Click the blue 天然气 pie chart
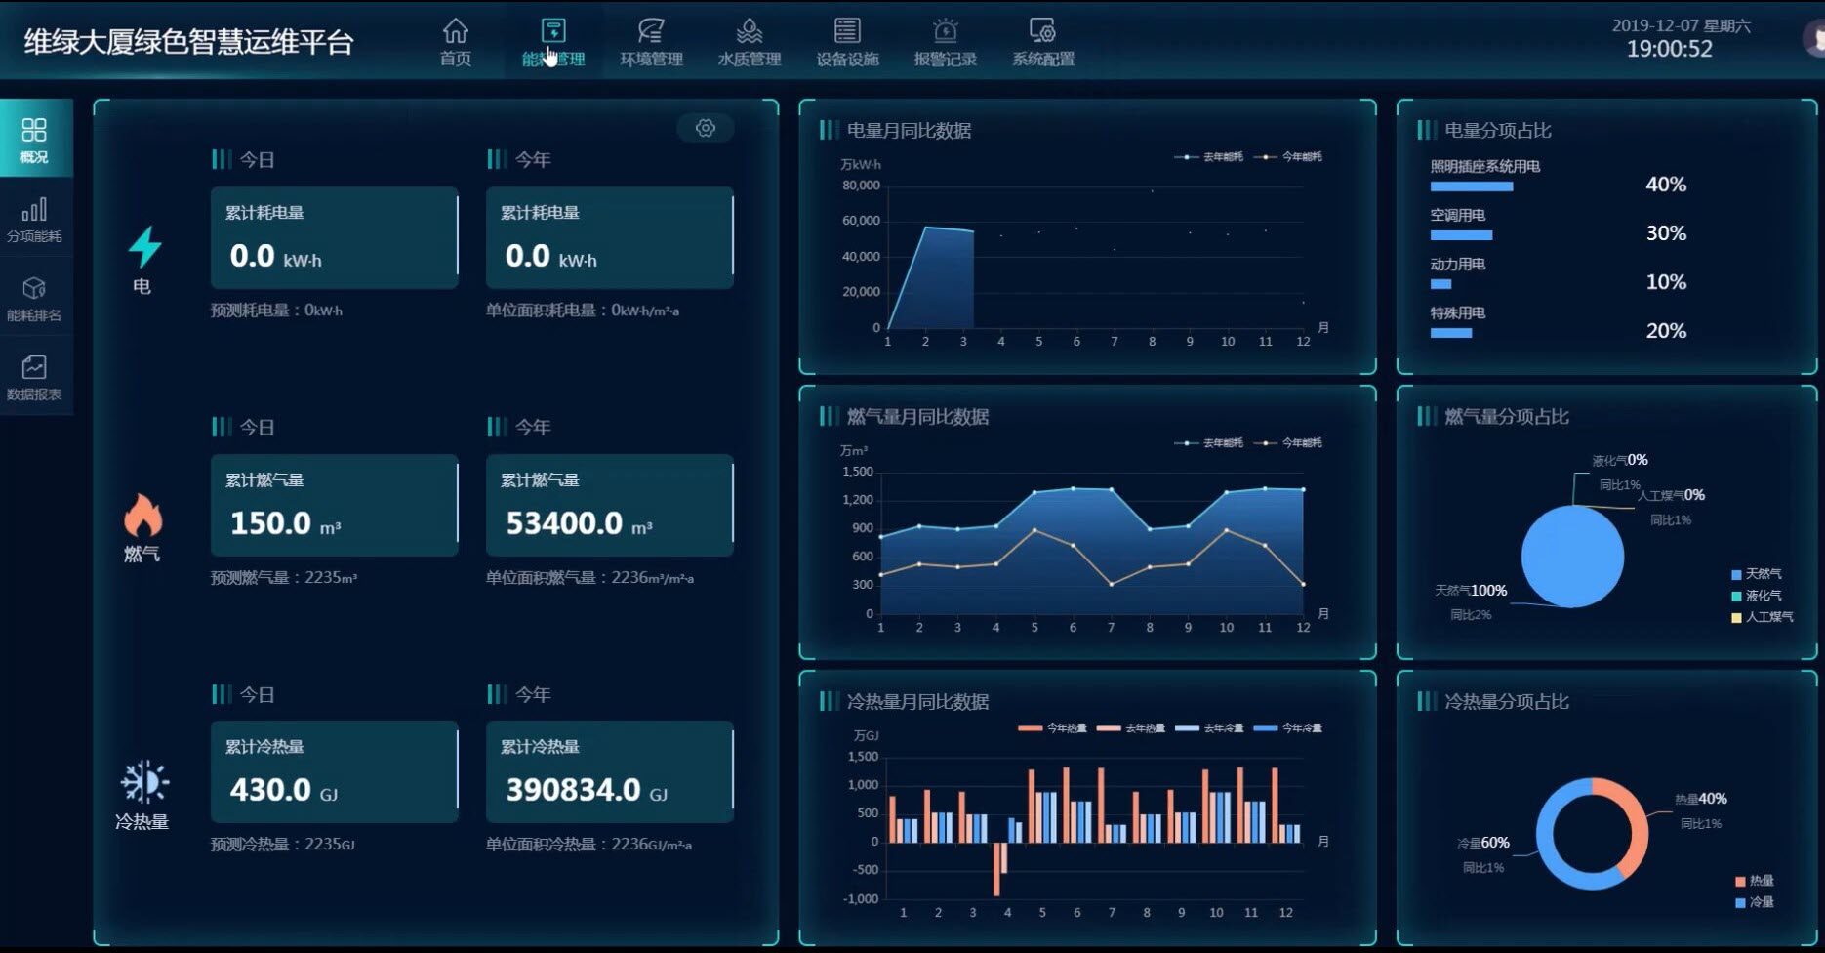The height and width of the screenshot is (953, 1825). point(1572,557)
